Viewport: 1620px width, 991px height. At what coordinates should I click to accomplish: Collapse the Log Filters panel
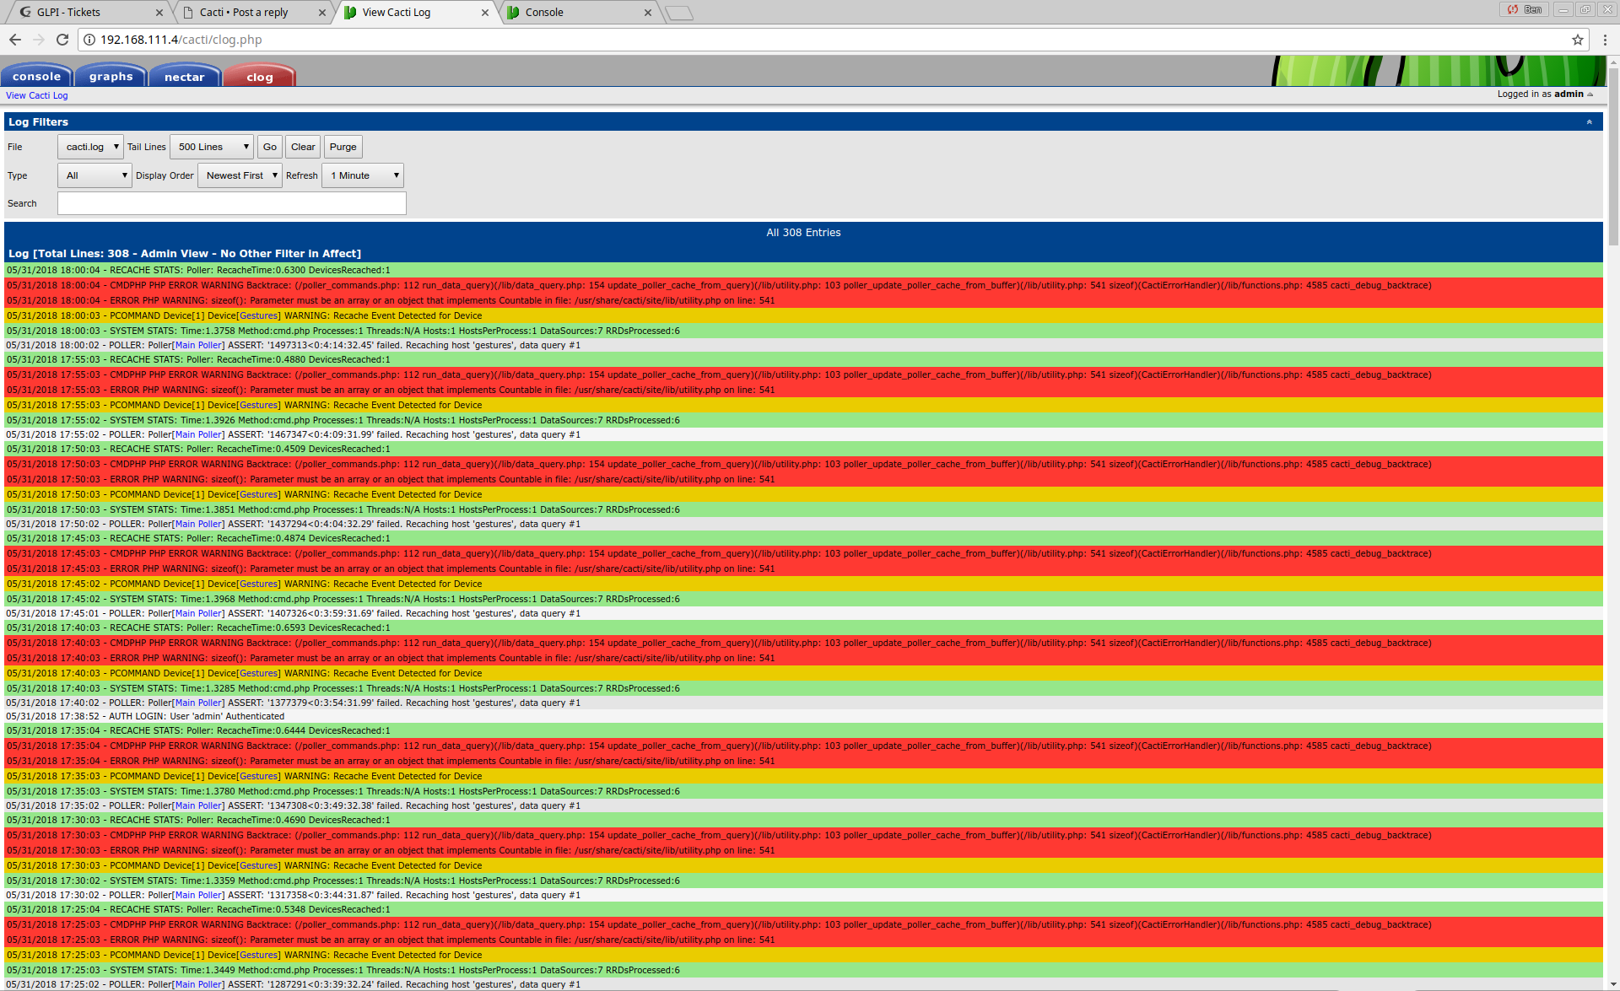coord(1589,122)
